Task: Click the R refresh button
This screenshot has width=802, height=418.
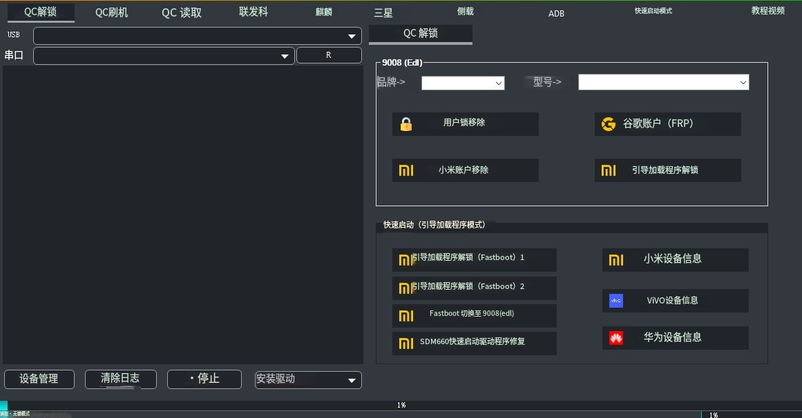Action: (329, 55)
